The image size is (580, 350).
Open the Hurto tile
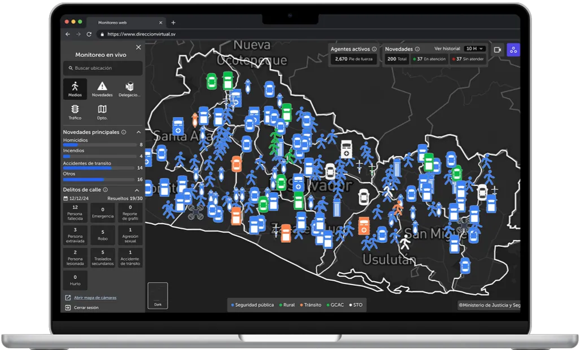[x=75, y=280]
